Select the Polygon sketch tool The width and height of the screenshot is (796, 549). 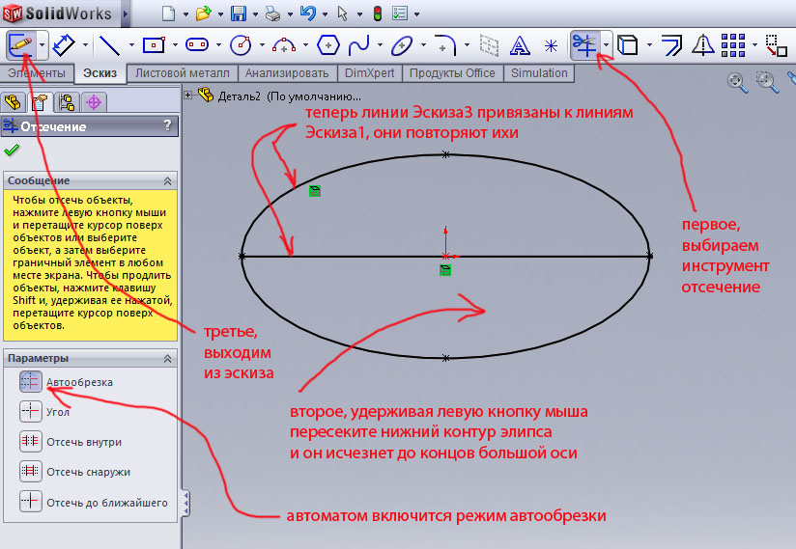pyautogui.click(x=328, y=44)
